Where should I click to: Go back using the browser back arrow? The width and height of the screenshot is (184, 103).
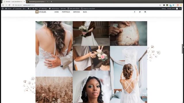(x=3, y=5)
